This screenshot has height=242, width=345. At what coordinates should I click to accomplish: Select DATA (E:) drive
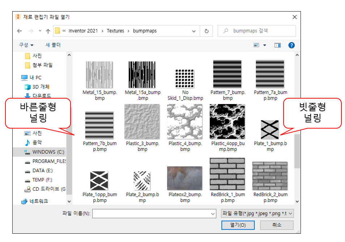pos(38,170)
